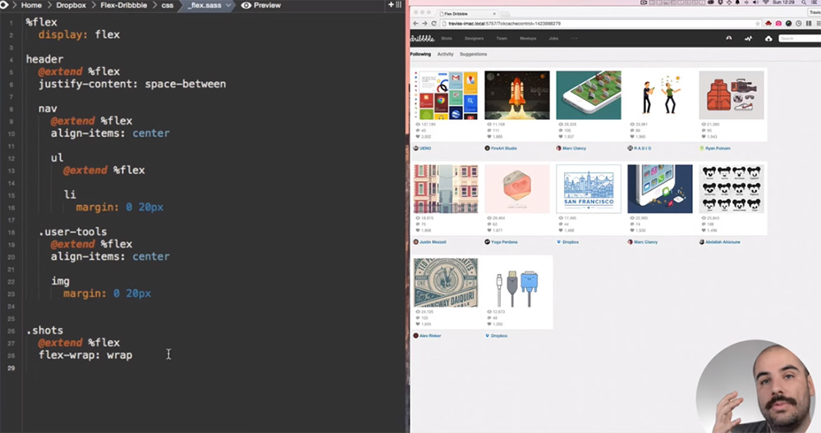Switch to the Suggestions tab
This screenshot has height=433, width=821.
tap(473, 54)
